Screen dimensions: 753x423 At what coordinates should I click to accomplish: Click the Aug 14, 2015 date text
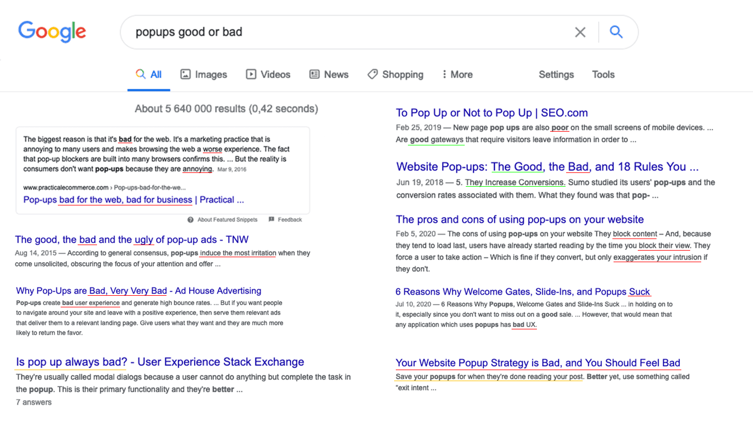click(35, 253)
